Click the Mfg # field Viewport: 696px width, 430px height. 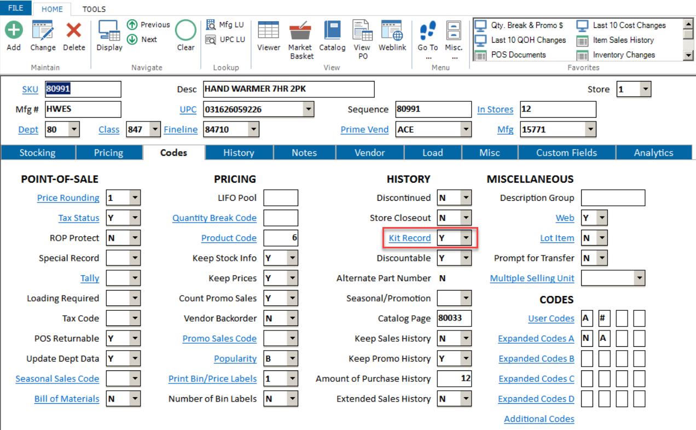(x=83, y=109)
